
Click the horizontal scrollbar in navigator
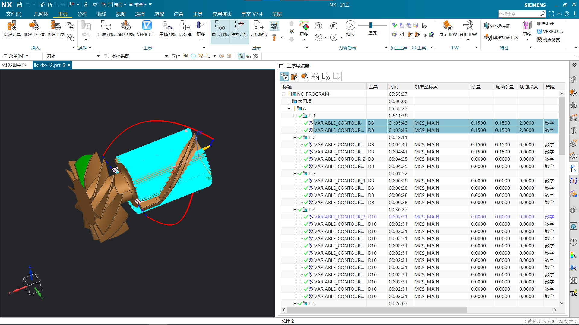[x=377, y=310]
